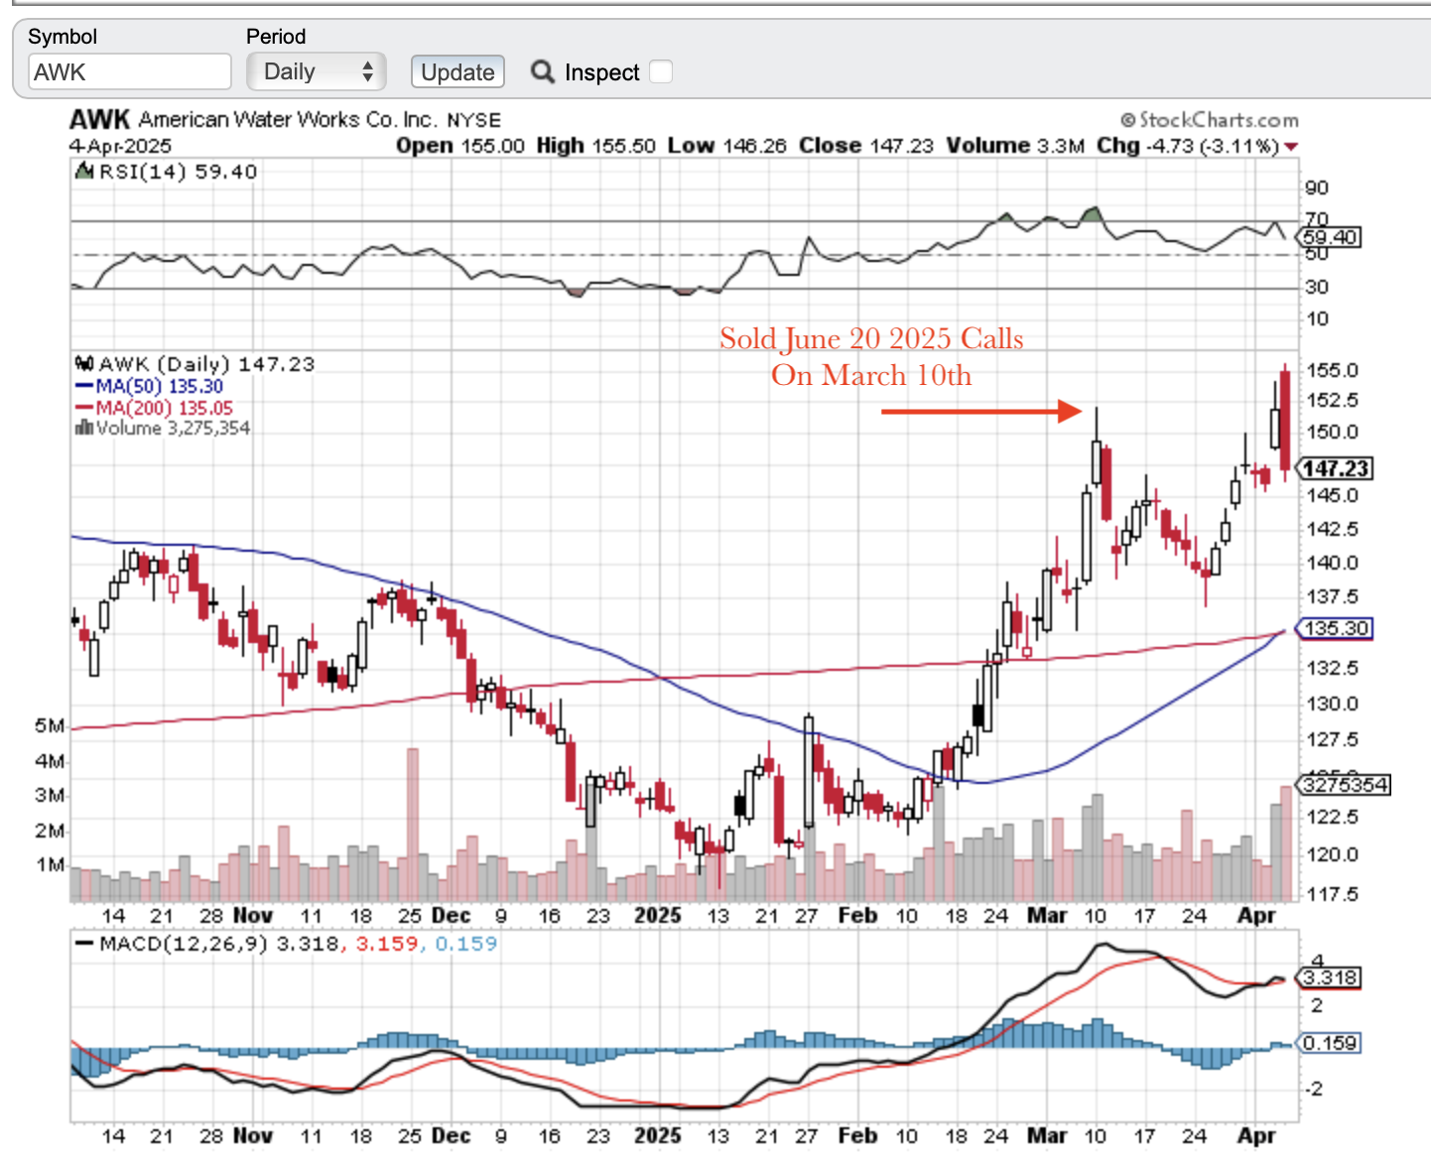Click the 59.40 RSI axis label
The height and width of the screenshot is (1159, 1431).
[1330, 237]
